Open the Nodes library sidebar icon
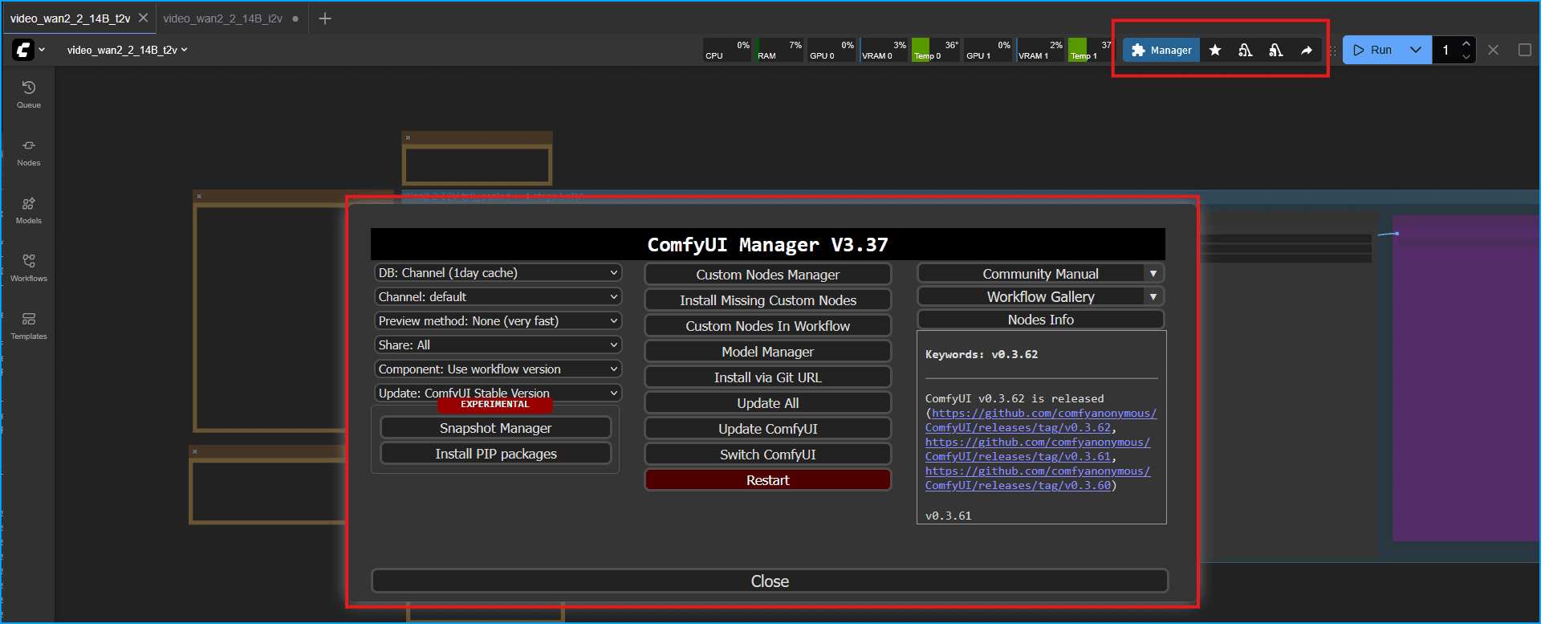1541x624 pixels. click(x=29, y=152)
